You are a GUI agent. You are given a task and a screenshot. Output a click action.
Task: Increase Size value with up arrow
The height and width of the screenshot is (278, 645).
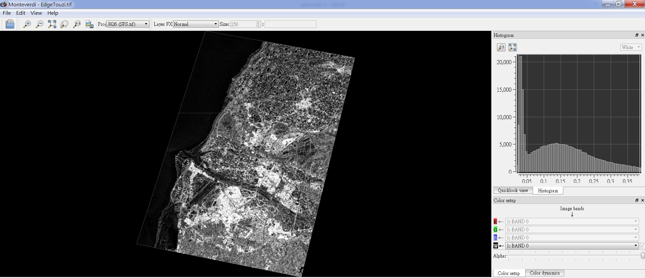tap(258, 22)
